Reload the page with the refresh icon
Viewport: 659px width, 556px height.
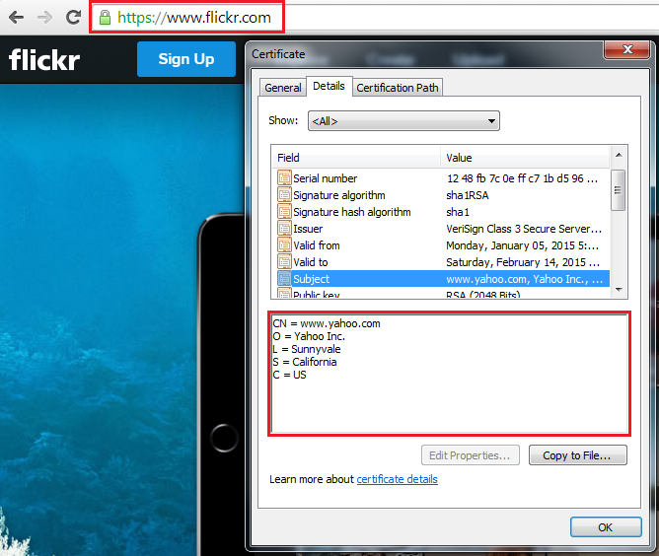(74, 17)
